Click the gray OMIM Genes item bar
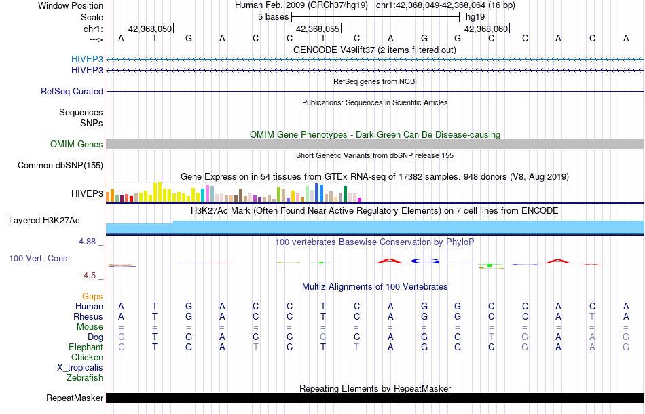Image resolution: width=645 pixels, height=414 pixels. point(375,144)
